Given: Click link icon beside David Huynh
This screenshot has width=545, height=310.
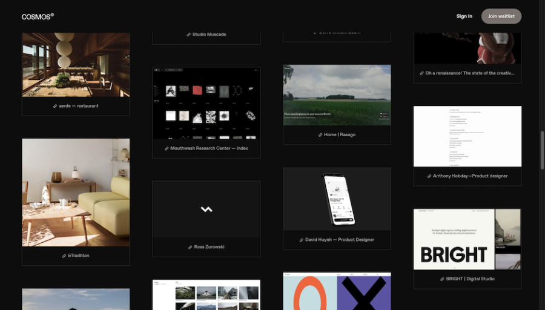Looking at the screenshot, I should [x=302, y=240].
